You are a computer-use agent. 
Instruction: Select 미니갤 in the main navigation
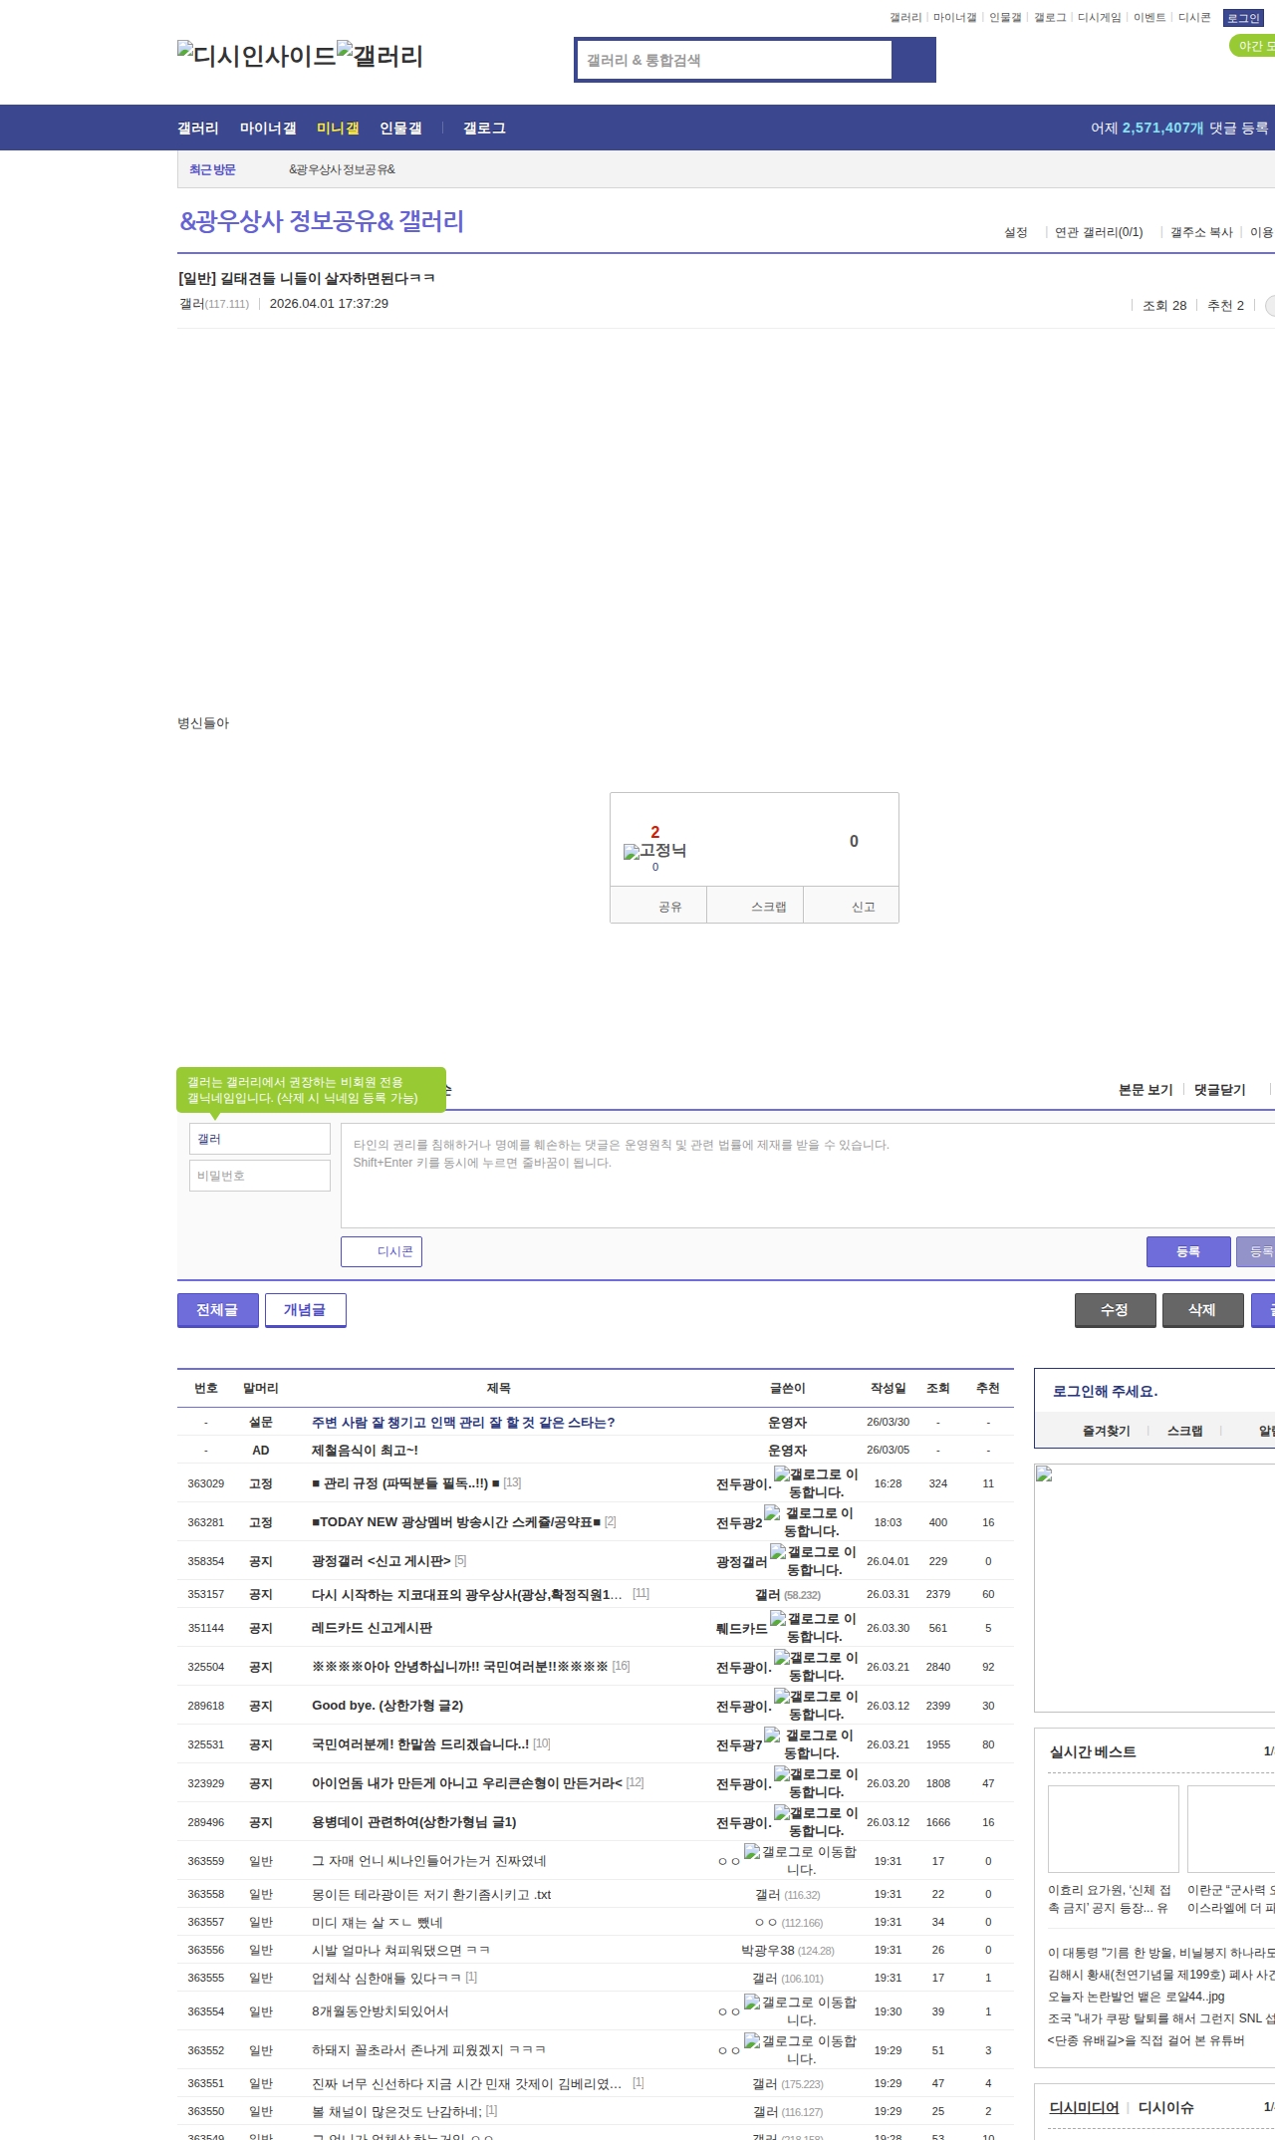pyautogui.click(x=338, y=129)
